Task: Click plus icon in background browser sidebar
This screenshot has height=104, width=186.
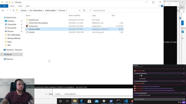Action: (x=183, y=38)
